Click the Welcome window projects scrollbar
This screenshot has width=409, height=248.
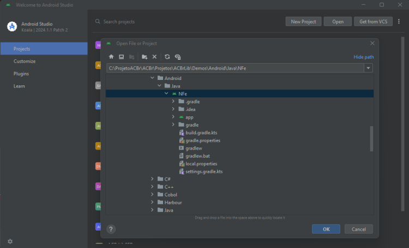(403, 123)
